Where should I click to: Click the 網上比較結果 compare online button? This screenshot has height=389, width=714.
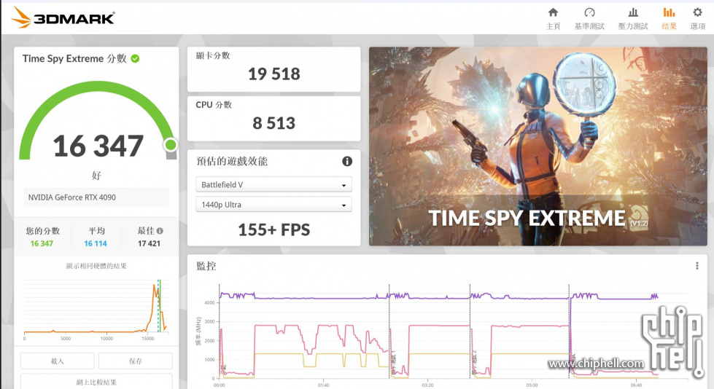(x=96, y=382)
